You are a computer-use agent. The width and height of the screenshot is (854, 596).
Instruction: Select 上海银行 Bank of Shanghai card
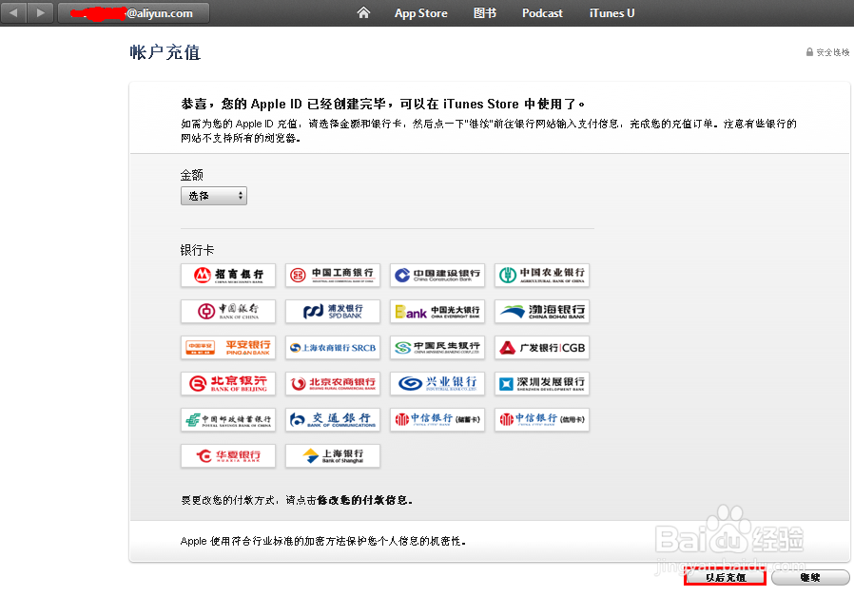coord(333,455)
